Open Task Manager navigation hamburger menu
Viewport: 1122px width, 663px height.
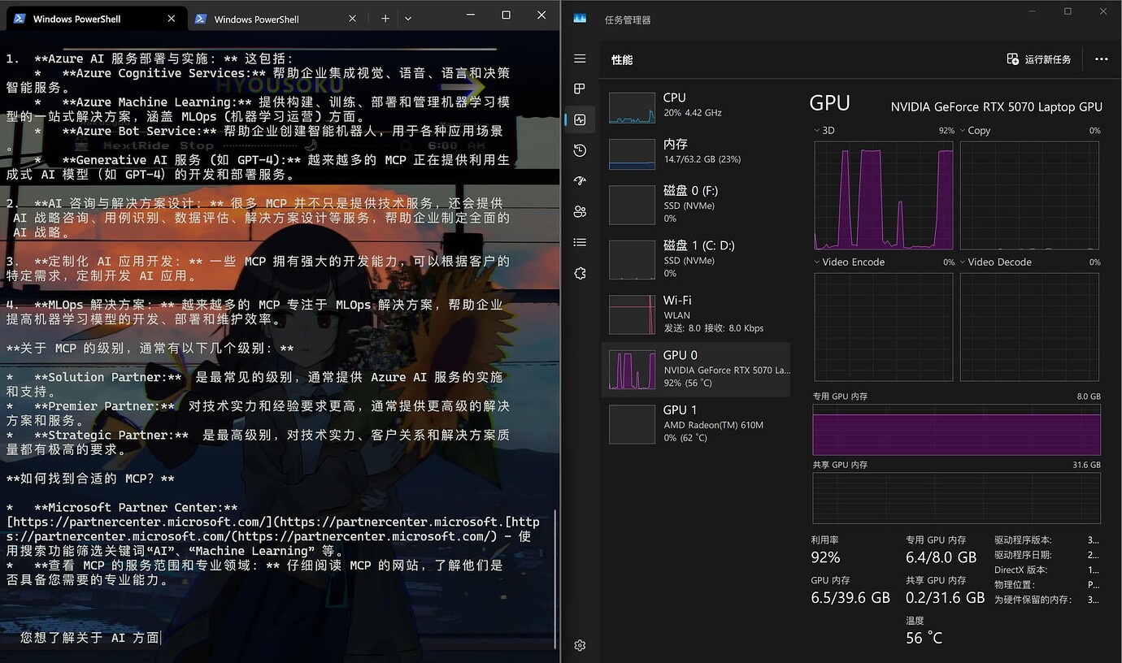580,58
